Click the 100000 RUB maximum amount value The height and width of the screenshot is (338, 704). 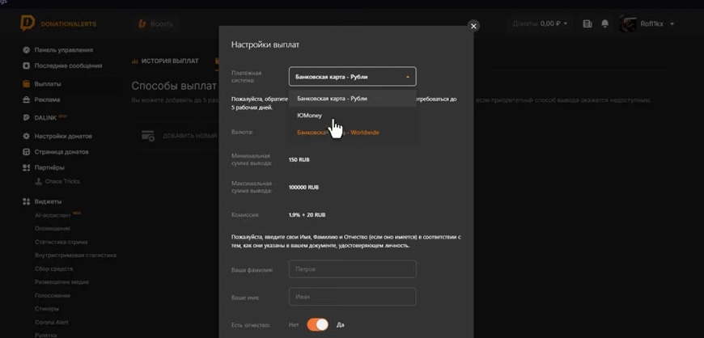(303, 187)
